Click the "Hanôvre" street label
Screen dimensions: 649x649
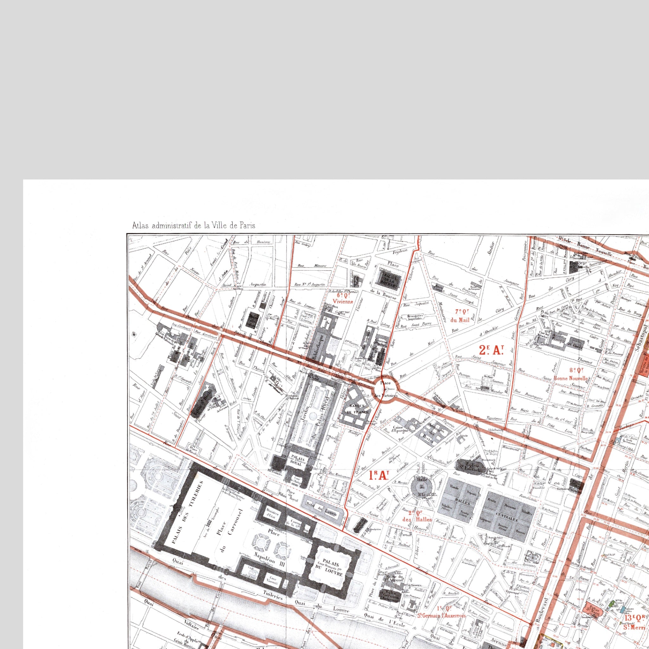tap(263, 242)
